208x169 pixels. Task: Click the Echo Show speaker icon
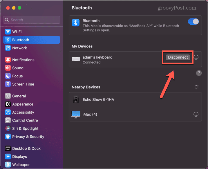(x=76, y=99)
